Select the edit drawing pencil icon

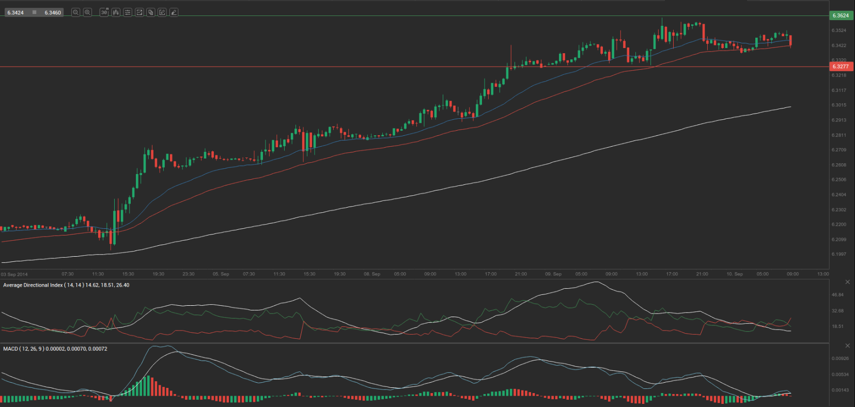[x=162, y=12]
